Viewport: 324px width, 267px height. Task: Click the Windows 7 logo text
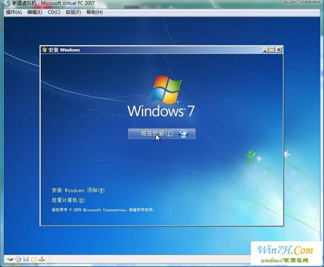point(161,111)
